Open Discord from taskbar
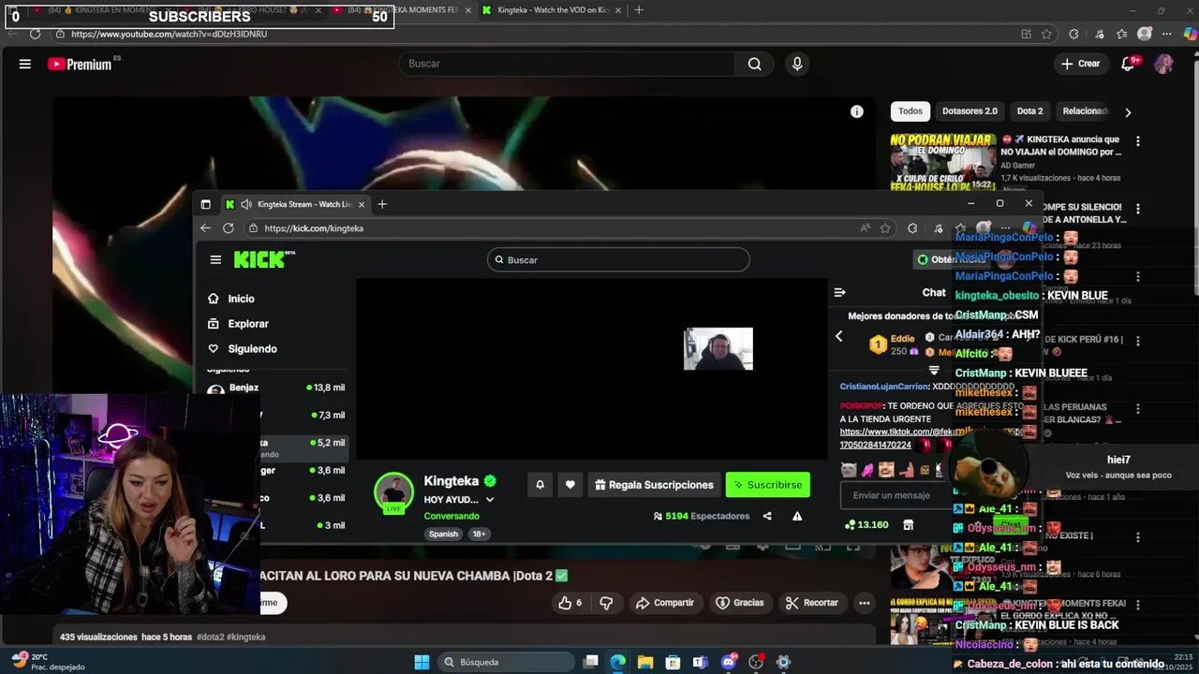The width and height of the screenshot is (1199, 674). pos(729,662)
